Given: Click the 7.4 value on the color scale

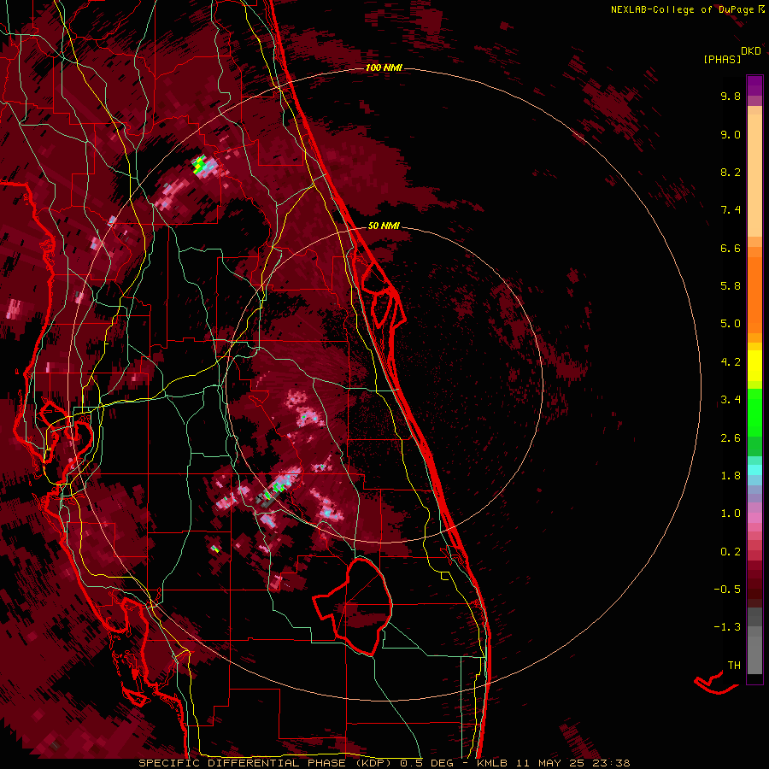Looking at the screenshot, I should click(x=731, y=210).
